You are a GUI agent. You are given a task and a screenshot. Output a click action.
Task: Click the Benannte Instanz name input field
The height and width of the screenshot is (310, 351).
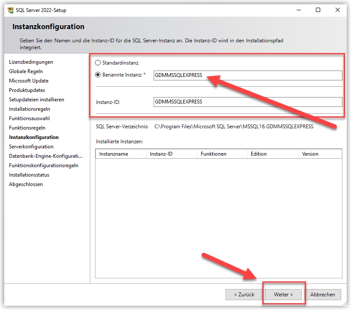click(x=248, y=75)
